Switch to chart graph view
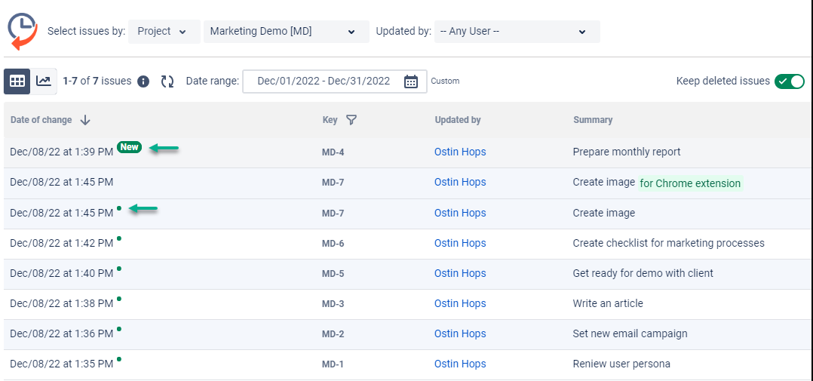 click(44, 81)
